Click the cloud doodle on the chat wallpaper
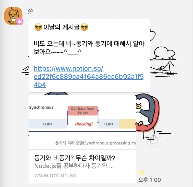193x187 pixels. 164,53
